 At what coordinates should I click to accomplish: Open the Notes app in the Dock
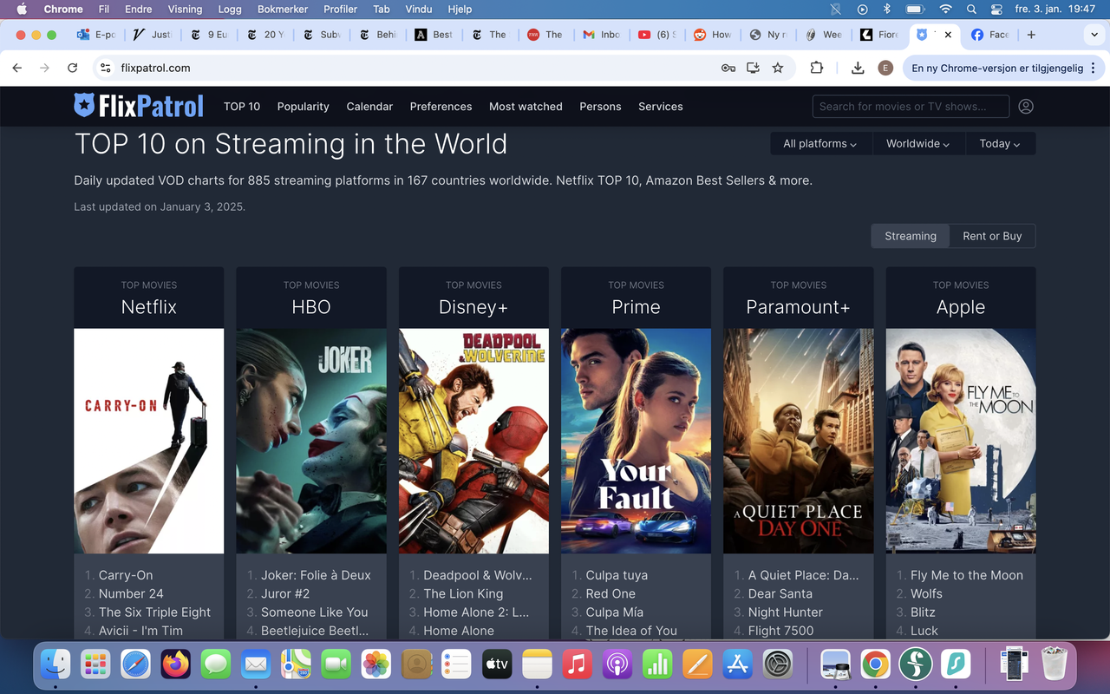[537, 665]
